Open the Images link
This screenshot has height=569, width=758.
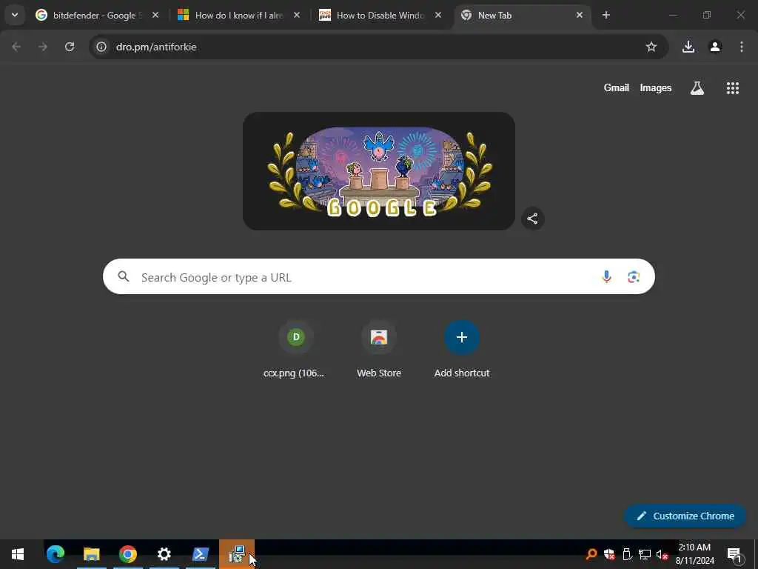point(656,88)
